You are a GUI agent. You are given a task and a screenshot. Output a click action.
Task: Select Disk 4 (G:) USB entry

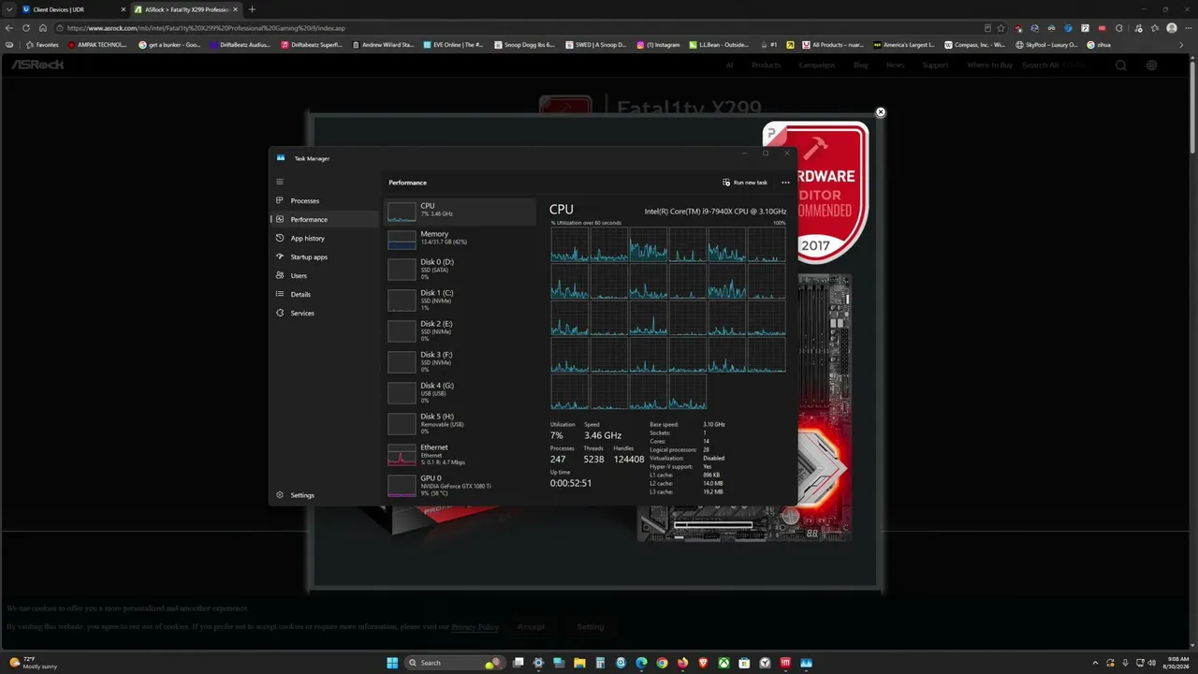460,393
